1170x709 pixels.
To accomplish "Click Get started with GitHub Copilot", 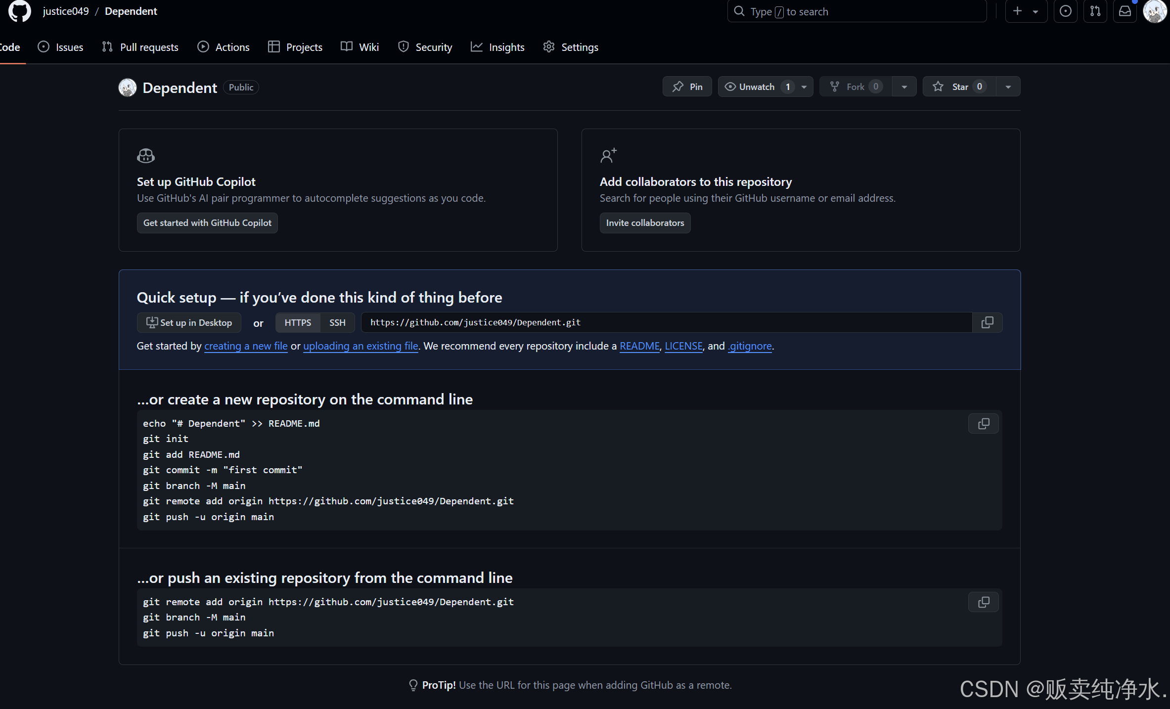I will [207, 223].
